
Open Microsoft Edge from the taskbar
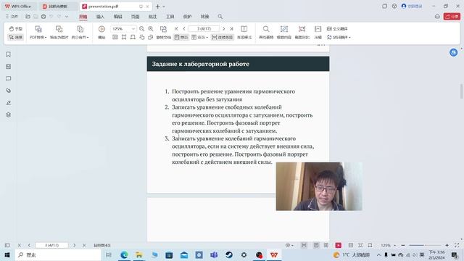(x=124, y=254)
